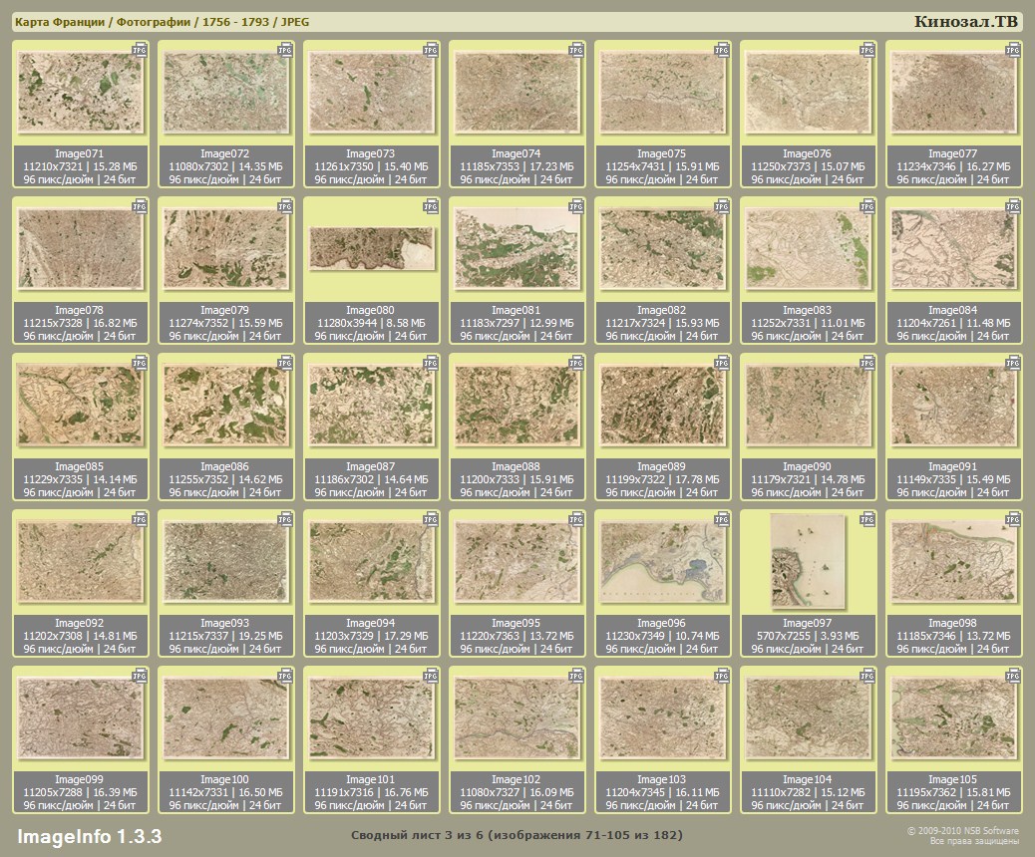Click the JPG icon on Image084

[1013, 205]
